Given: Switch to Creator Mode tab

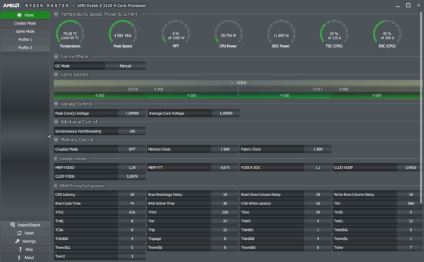Looking at the screenshot, I should [x=25, y=23].
